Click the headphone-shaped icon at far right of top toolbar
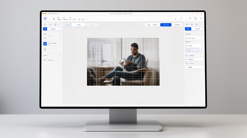Screen dimensions: 247x138 coord(201,18)
